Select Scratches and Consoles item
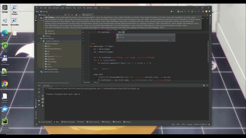This screenshot has height=138, width=246. click(50, 72)
